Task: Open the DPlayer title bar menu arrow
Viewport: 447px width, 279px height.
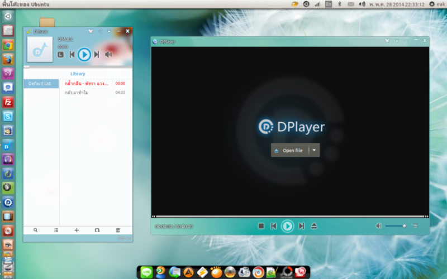Action: click(x=397, y=41)
